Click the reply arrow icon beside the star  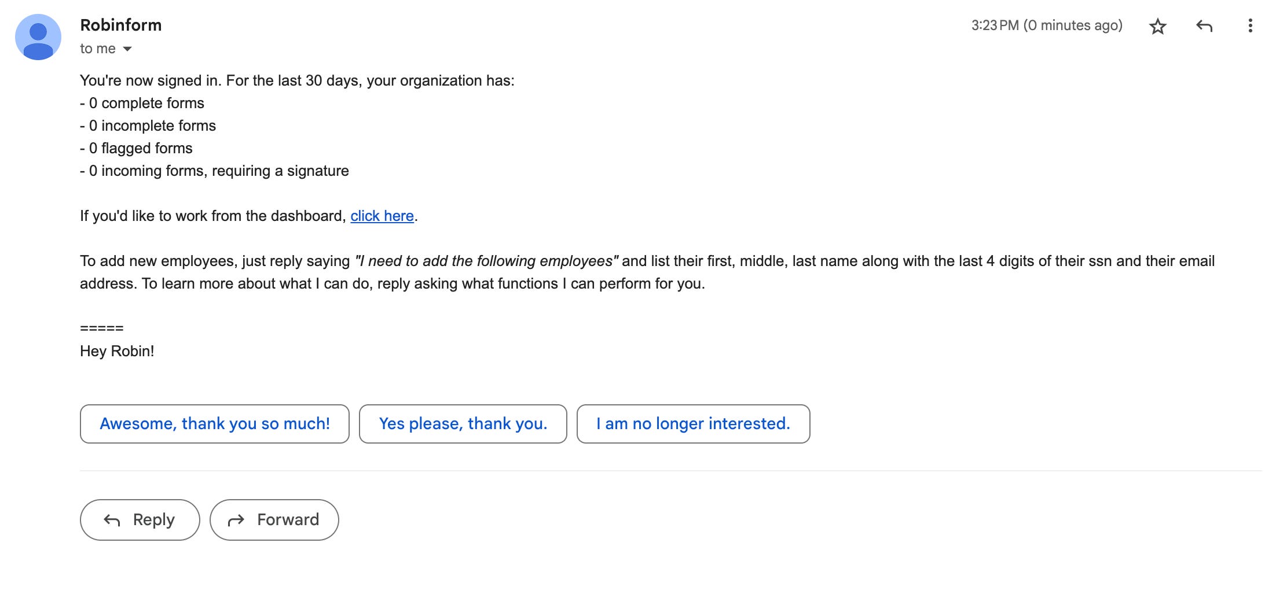tap(1204, 26)
